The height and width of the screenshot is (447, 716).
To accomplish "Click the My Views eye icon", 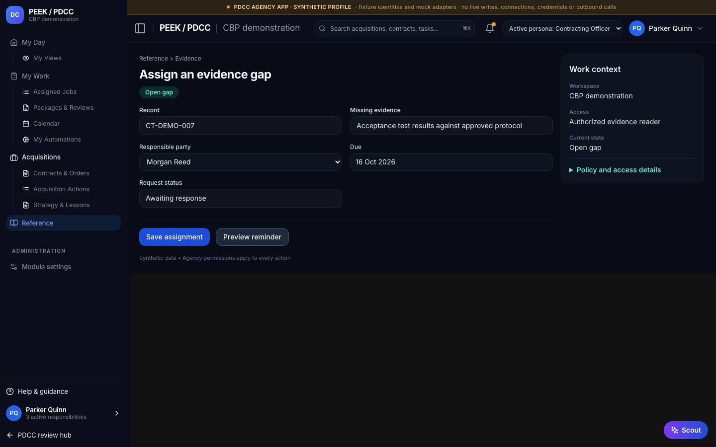I will pyautogui.click(x=26, y=58).
